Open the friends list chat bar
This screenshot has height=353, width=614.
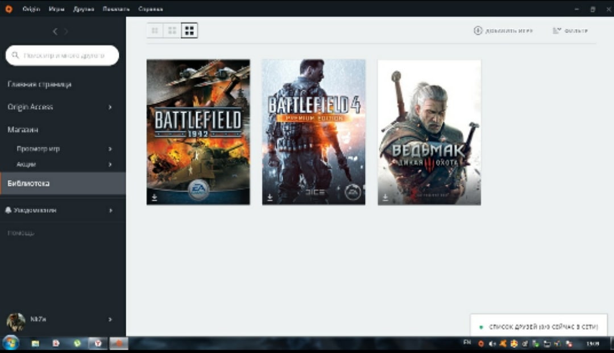pyautogui.click(x=539, y=326)
